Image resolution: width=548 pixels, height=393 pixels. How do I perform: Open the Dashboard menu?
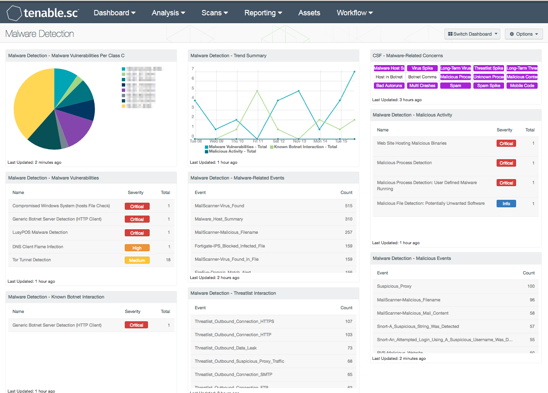pos(114,13)
